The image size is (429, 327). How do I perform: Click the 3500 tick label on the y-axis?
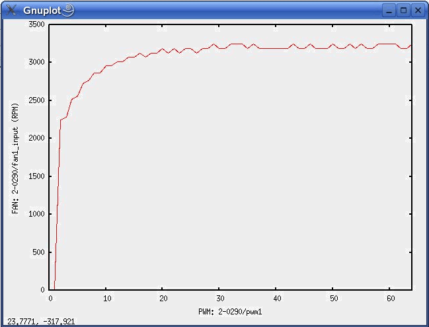click(x=36, y=24)
